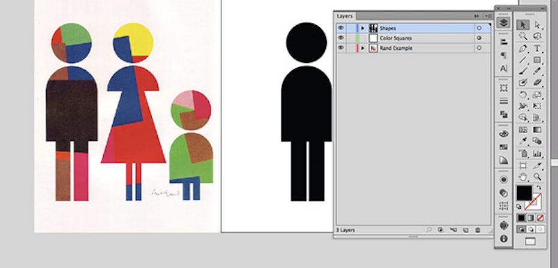The width and height of the screenshot is (558, 268).
Task: Click the Color Squares layer target circle
Action: tap(479, 38)
